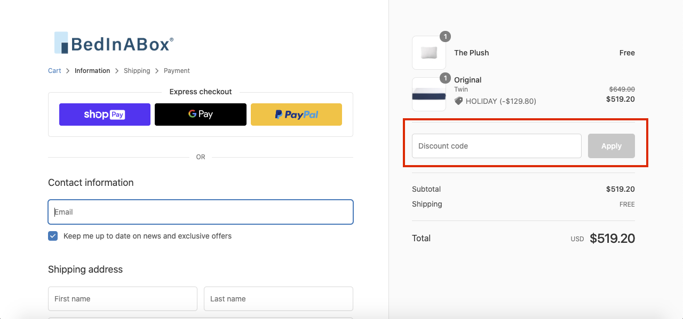Click the Last name field
The image size is (683, 319).
click(x=279, y=299)
